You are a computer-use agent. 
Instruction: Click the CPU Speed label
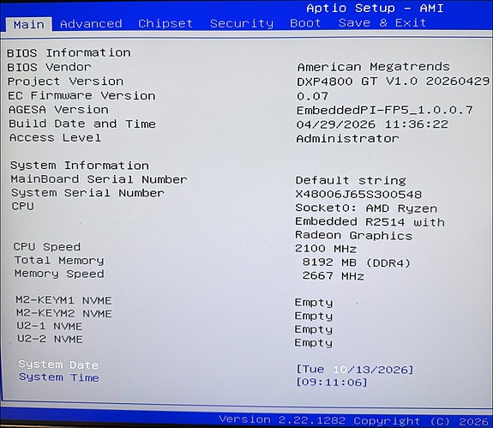(47, 247)
